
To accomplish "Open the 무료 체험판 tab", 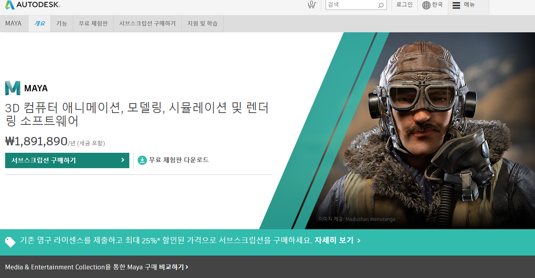I will pos(93,23).
